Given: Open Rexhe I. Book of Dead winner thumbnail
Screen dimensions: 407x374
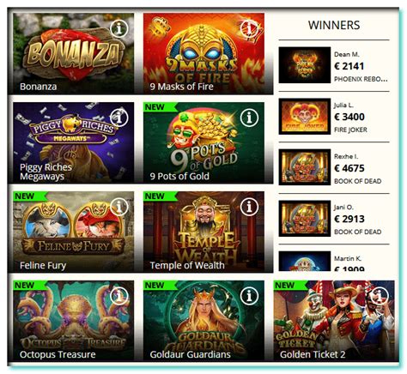Looking at the screenshot, I should click(x=305, y=167).
